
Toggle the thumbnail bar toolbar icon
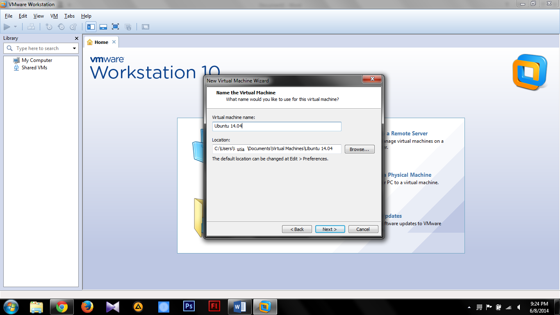point(103,27)
